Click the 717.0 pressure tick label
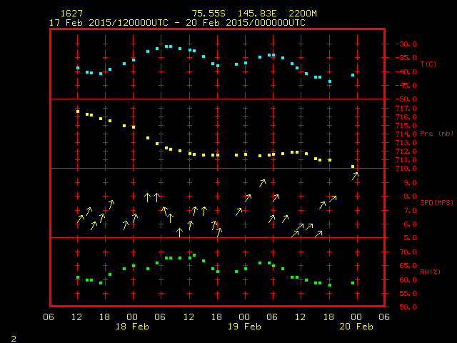The height and width of the screenshot is (343, 457). 406,109
